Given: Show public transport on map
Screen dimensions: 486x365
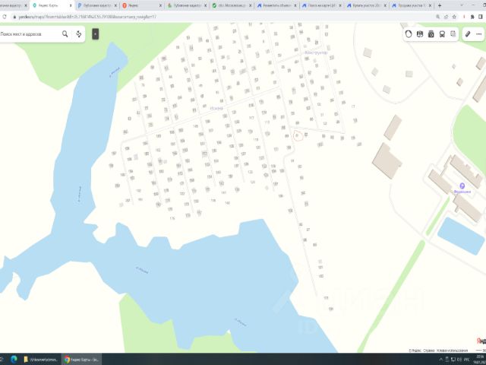Looking at the screenshot, I should coord(442,34).
